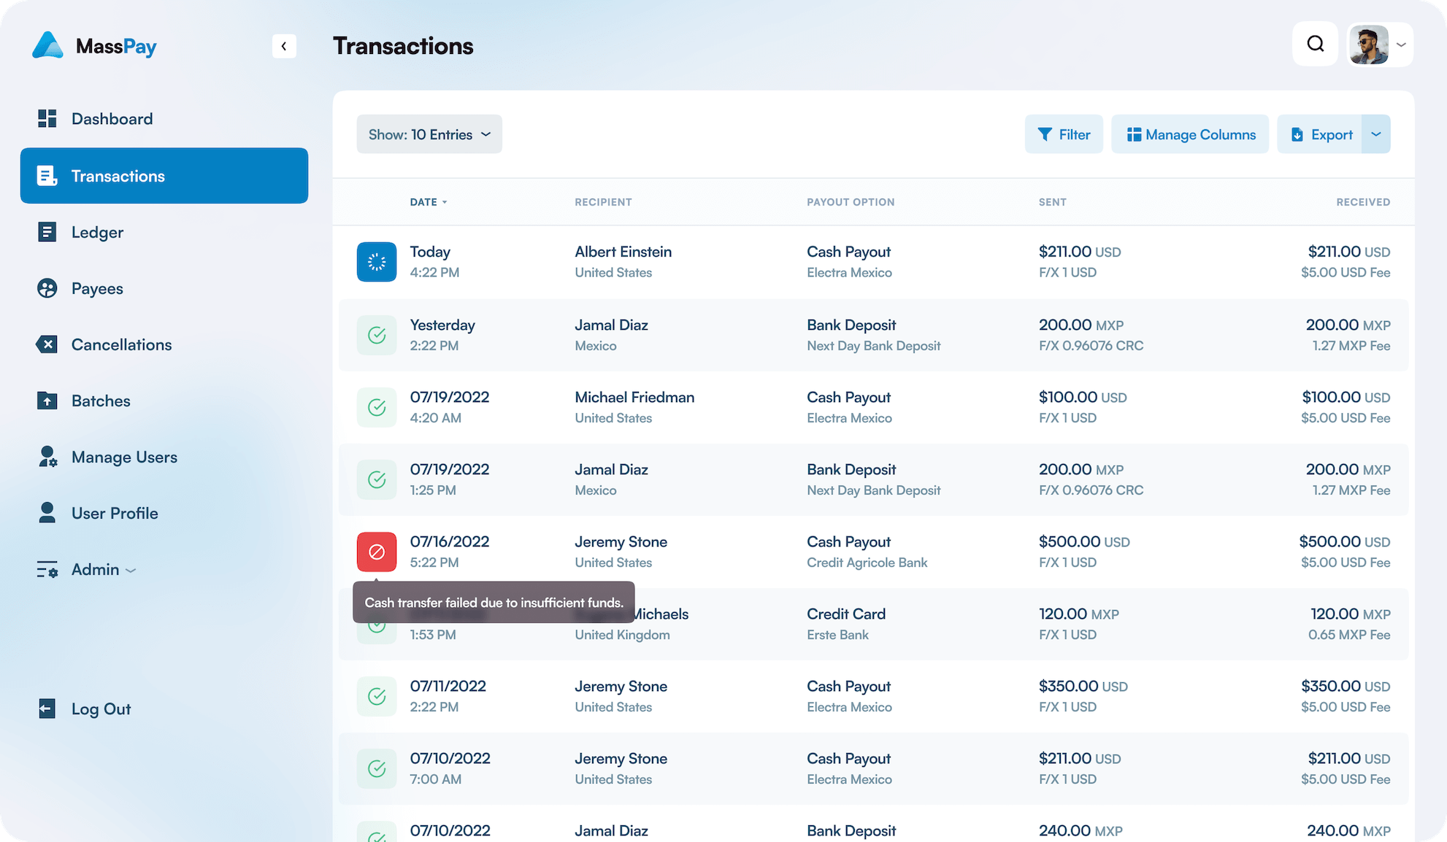The image size is (1447, 842).
Task: Toggle the Albert Einstein pending status icon
Action: [377, 262]
